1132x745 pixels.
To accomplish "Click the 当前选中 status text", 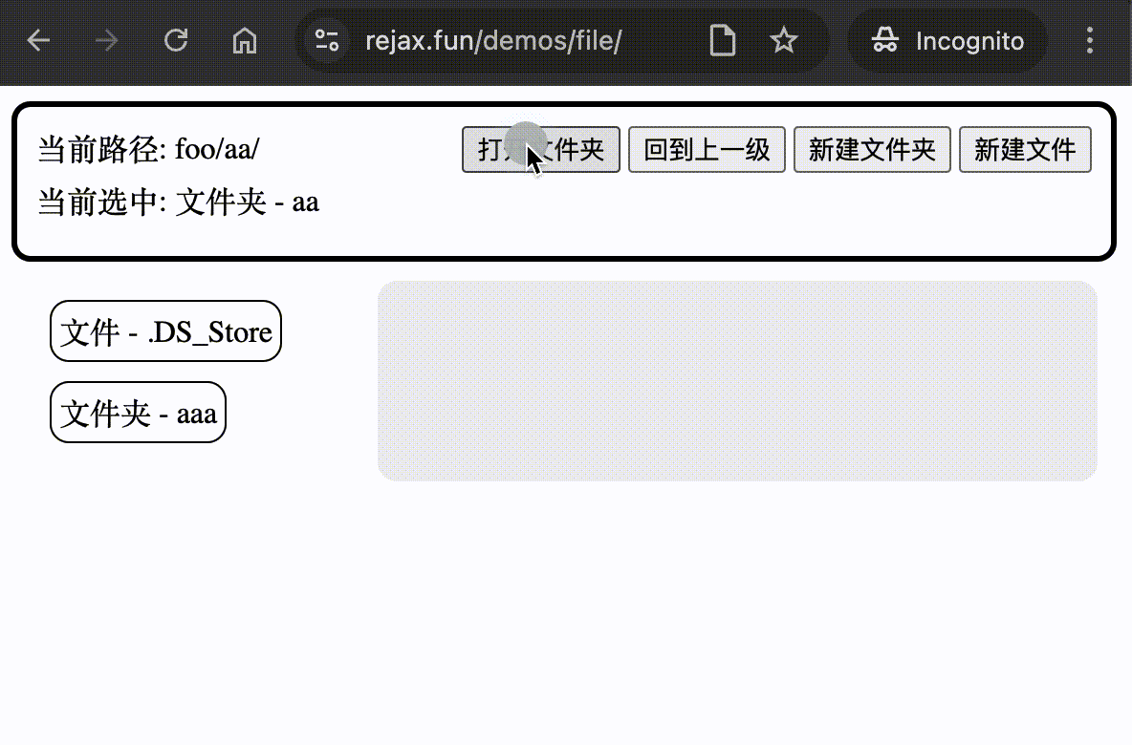I will pos(177,202).
